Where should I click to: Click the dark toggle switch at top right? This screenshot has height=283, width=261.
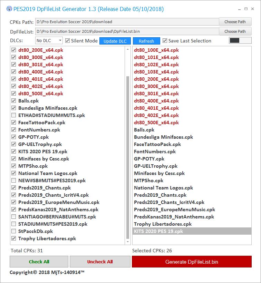tap(240, 40)
